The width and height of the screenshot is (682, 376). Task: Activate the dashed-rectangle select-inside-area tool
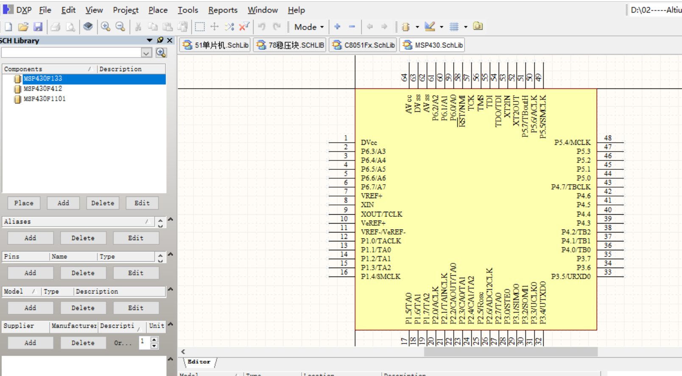pos(200,27)
